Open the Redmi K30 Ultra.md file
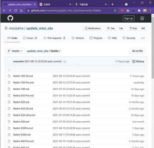This screenshot has height=148, width=154. pyautogui.click(x=24, y=115)
